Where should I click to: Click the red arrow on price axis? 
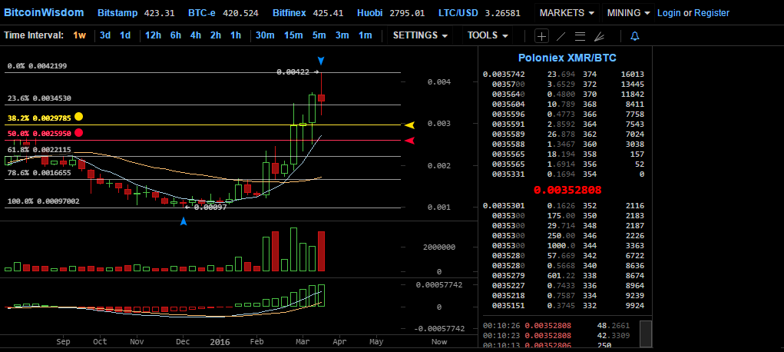(410, 141)
